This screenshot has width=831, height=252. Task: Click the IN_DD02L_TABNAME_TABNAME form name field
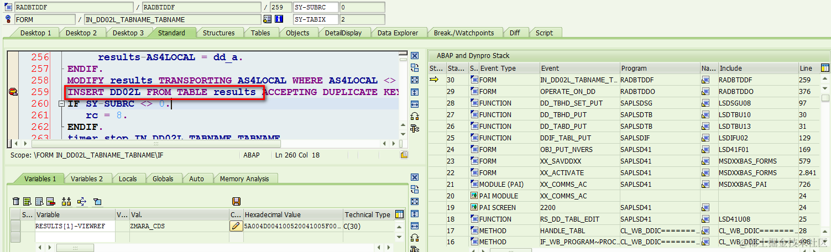point(173,19)
